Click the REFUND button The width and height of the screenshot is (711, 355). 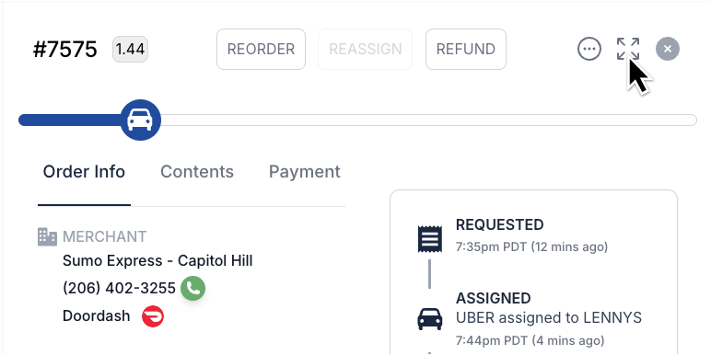pyautogui.click(x=466, y=49)
